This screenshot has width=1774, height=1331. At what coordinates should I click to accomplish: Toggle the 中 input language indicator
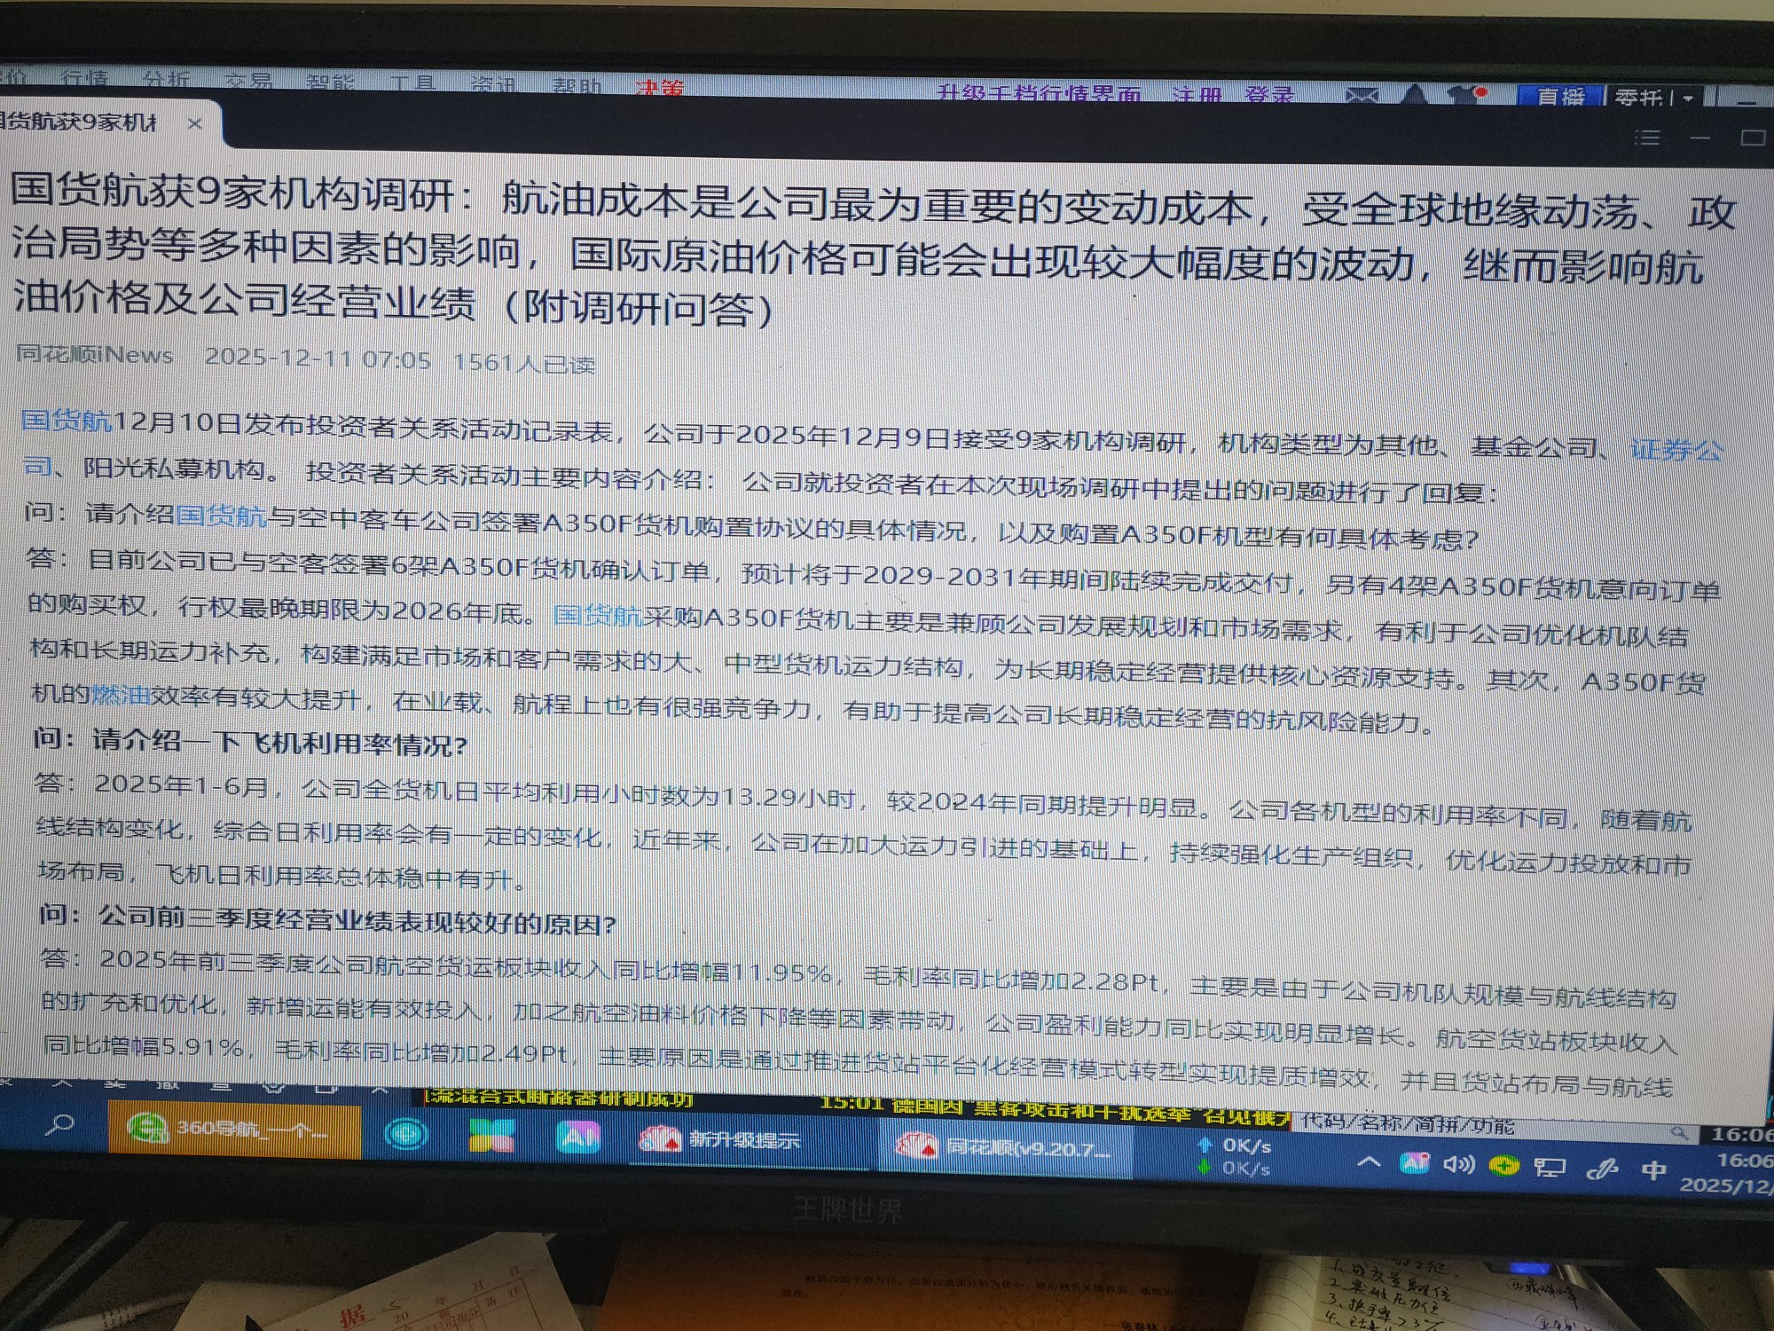pyautogui.click(x=1653, y=1170)
